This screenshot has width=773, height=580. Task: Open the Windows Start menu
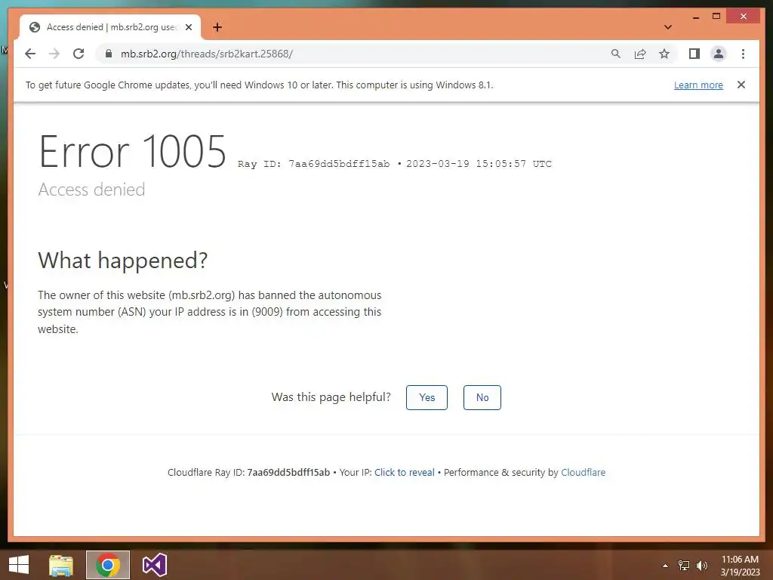[x=19, y=565]
